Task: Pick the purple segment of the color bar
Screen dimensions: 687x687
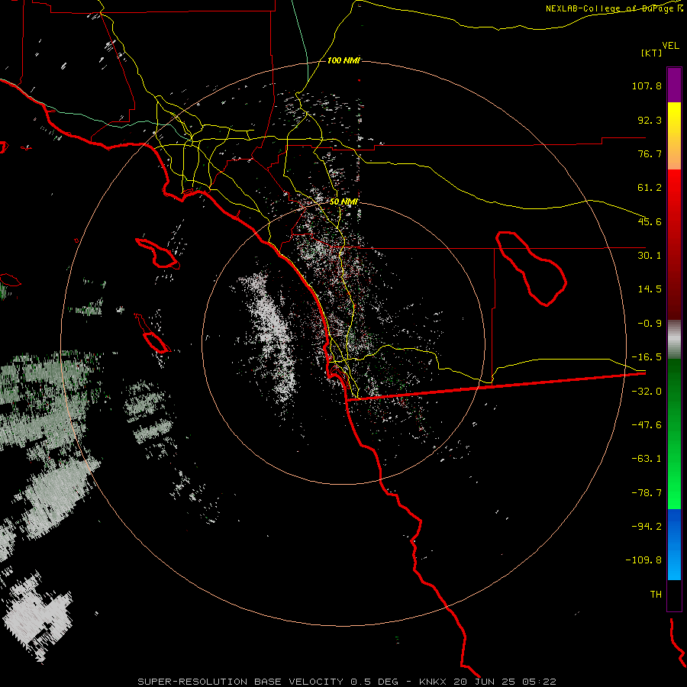Action: pyautogui.click(x=674, y=85)
